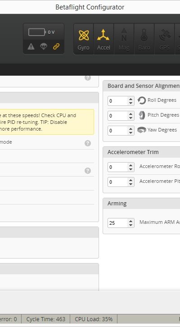Click the Accel sensor icon
180x327 pixels.
(x=103, y=39)
